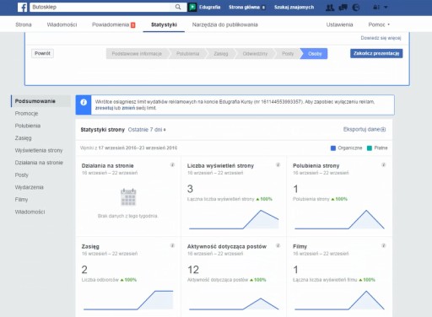This screenshot has width=432, height=317.
Task: Select the Posty tour step
Action: click(288, 54)
